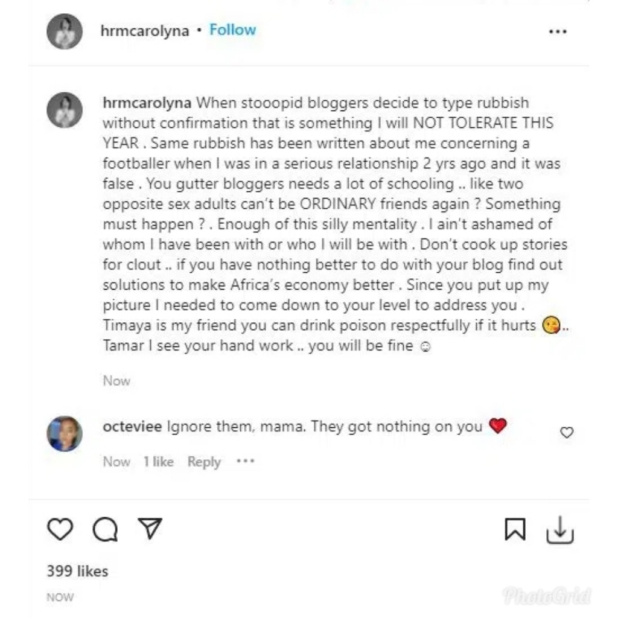Open octeviee username link
This screenshot has height=618, width=618.
[x=132, y=427]
